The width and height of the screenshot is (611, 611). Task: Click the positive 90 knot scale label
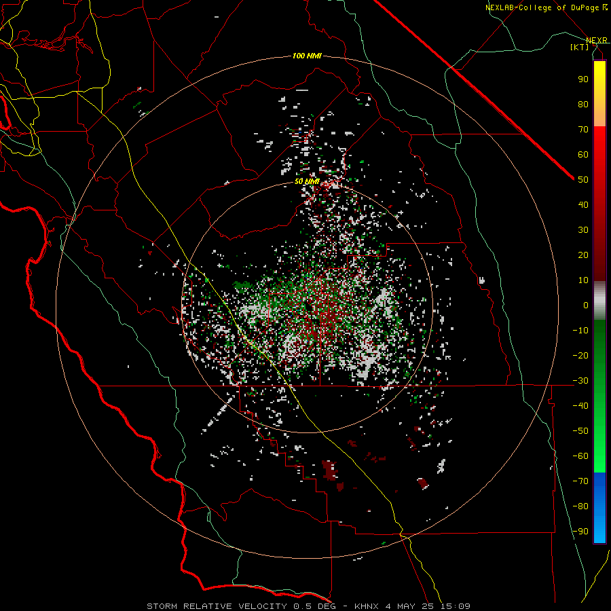pyautogui.click(x=583, y=79)
